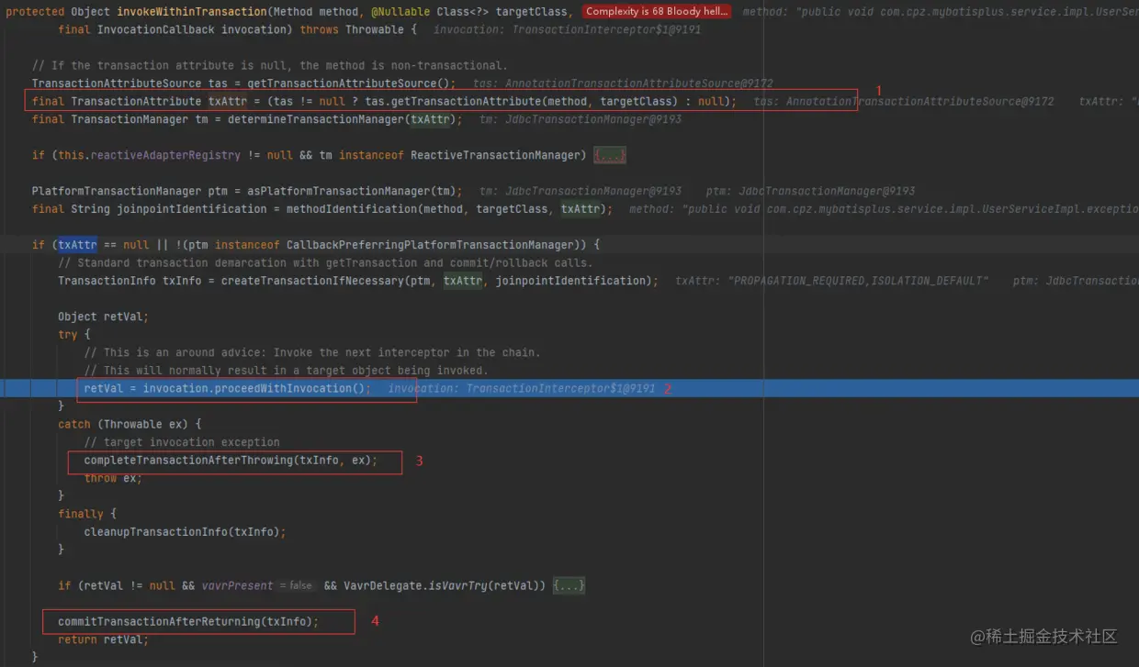Expand folded block after VavrDelegate.isVavrTry condition
The width and height of the screenshot is (1139, 667).
coord(569,585)
